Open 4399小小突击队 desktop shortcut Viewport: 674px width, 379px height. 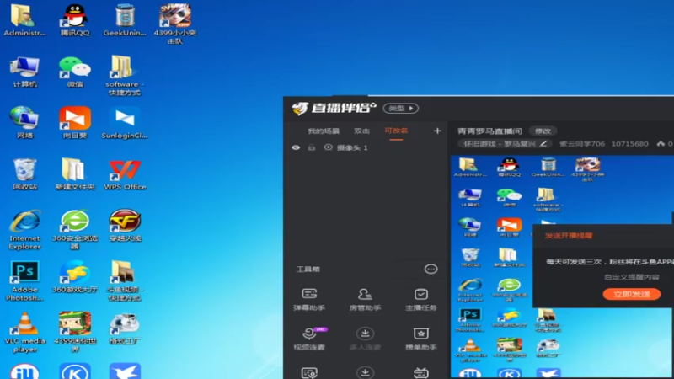pos(175,24)
